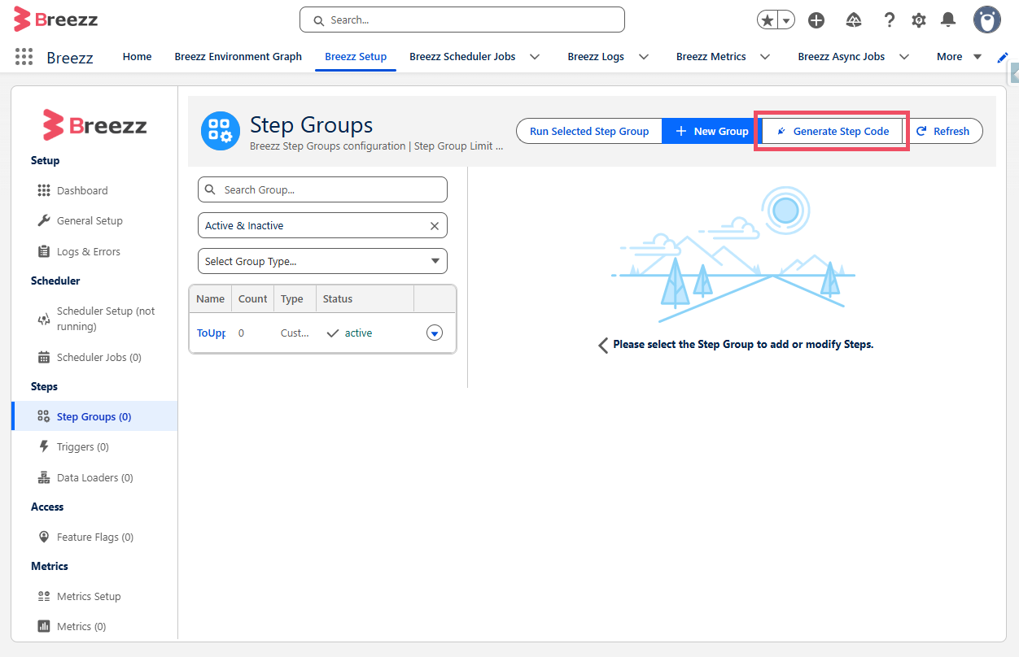Click the Count column header
This screenshot has height=657, width=1019.
tap(252, 298)
